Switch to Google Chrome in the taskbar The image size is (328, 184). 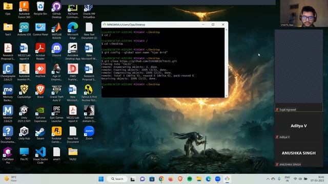tap(161, 179)
